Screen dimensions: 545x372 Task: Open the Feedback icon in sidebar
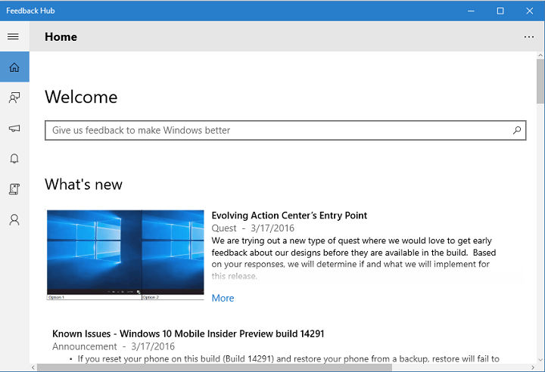(x=14, y=98)
